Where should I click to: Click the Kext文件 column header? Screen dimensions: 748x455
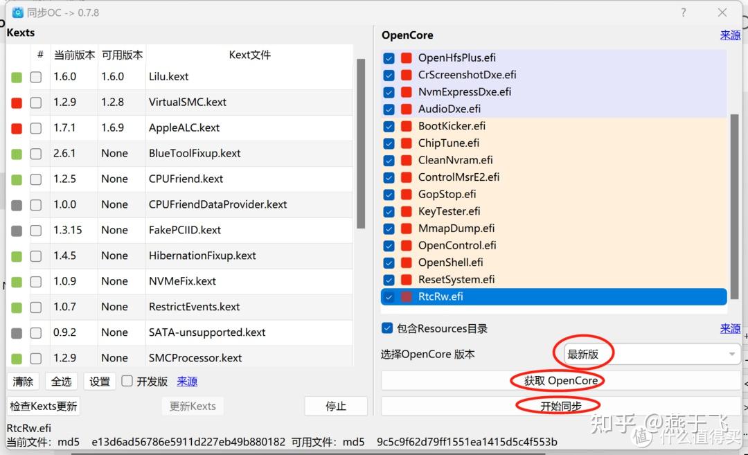249,55
